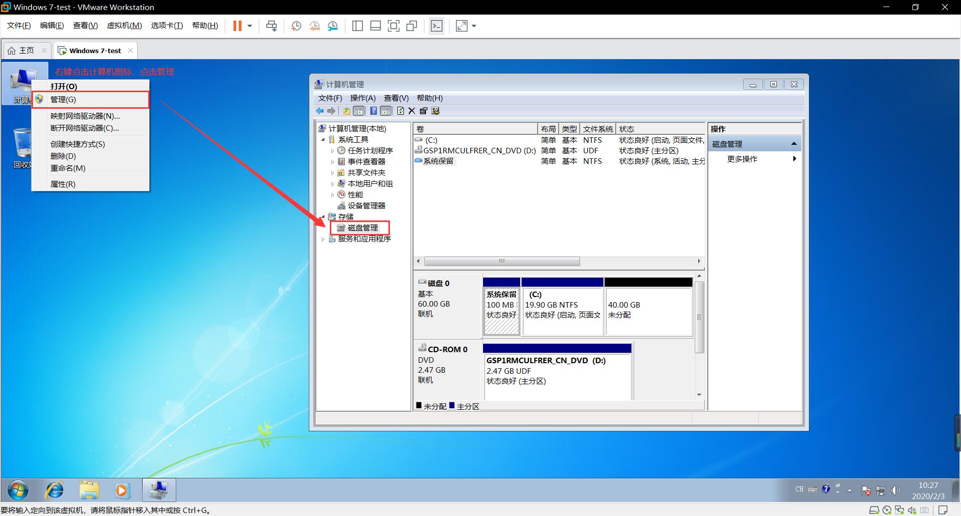
Task: Click the refresh icon in 计算机管理 toolbar
Action: tap(400, 111)
